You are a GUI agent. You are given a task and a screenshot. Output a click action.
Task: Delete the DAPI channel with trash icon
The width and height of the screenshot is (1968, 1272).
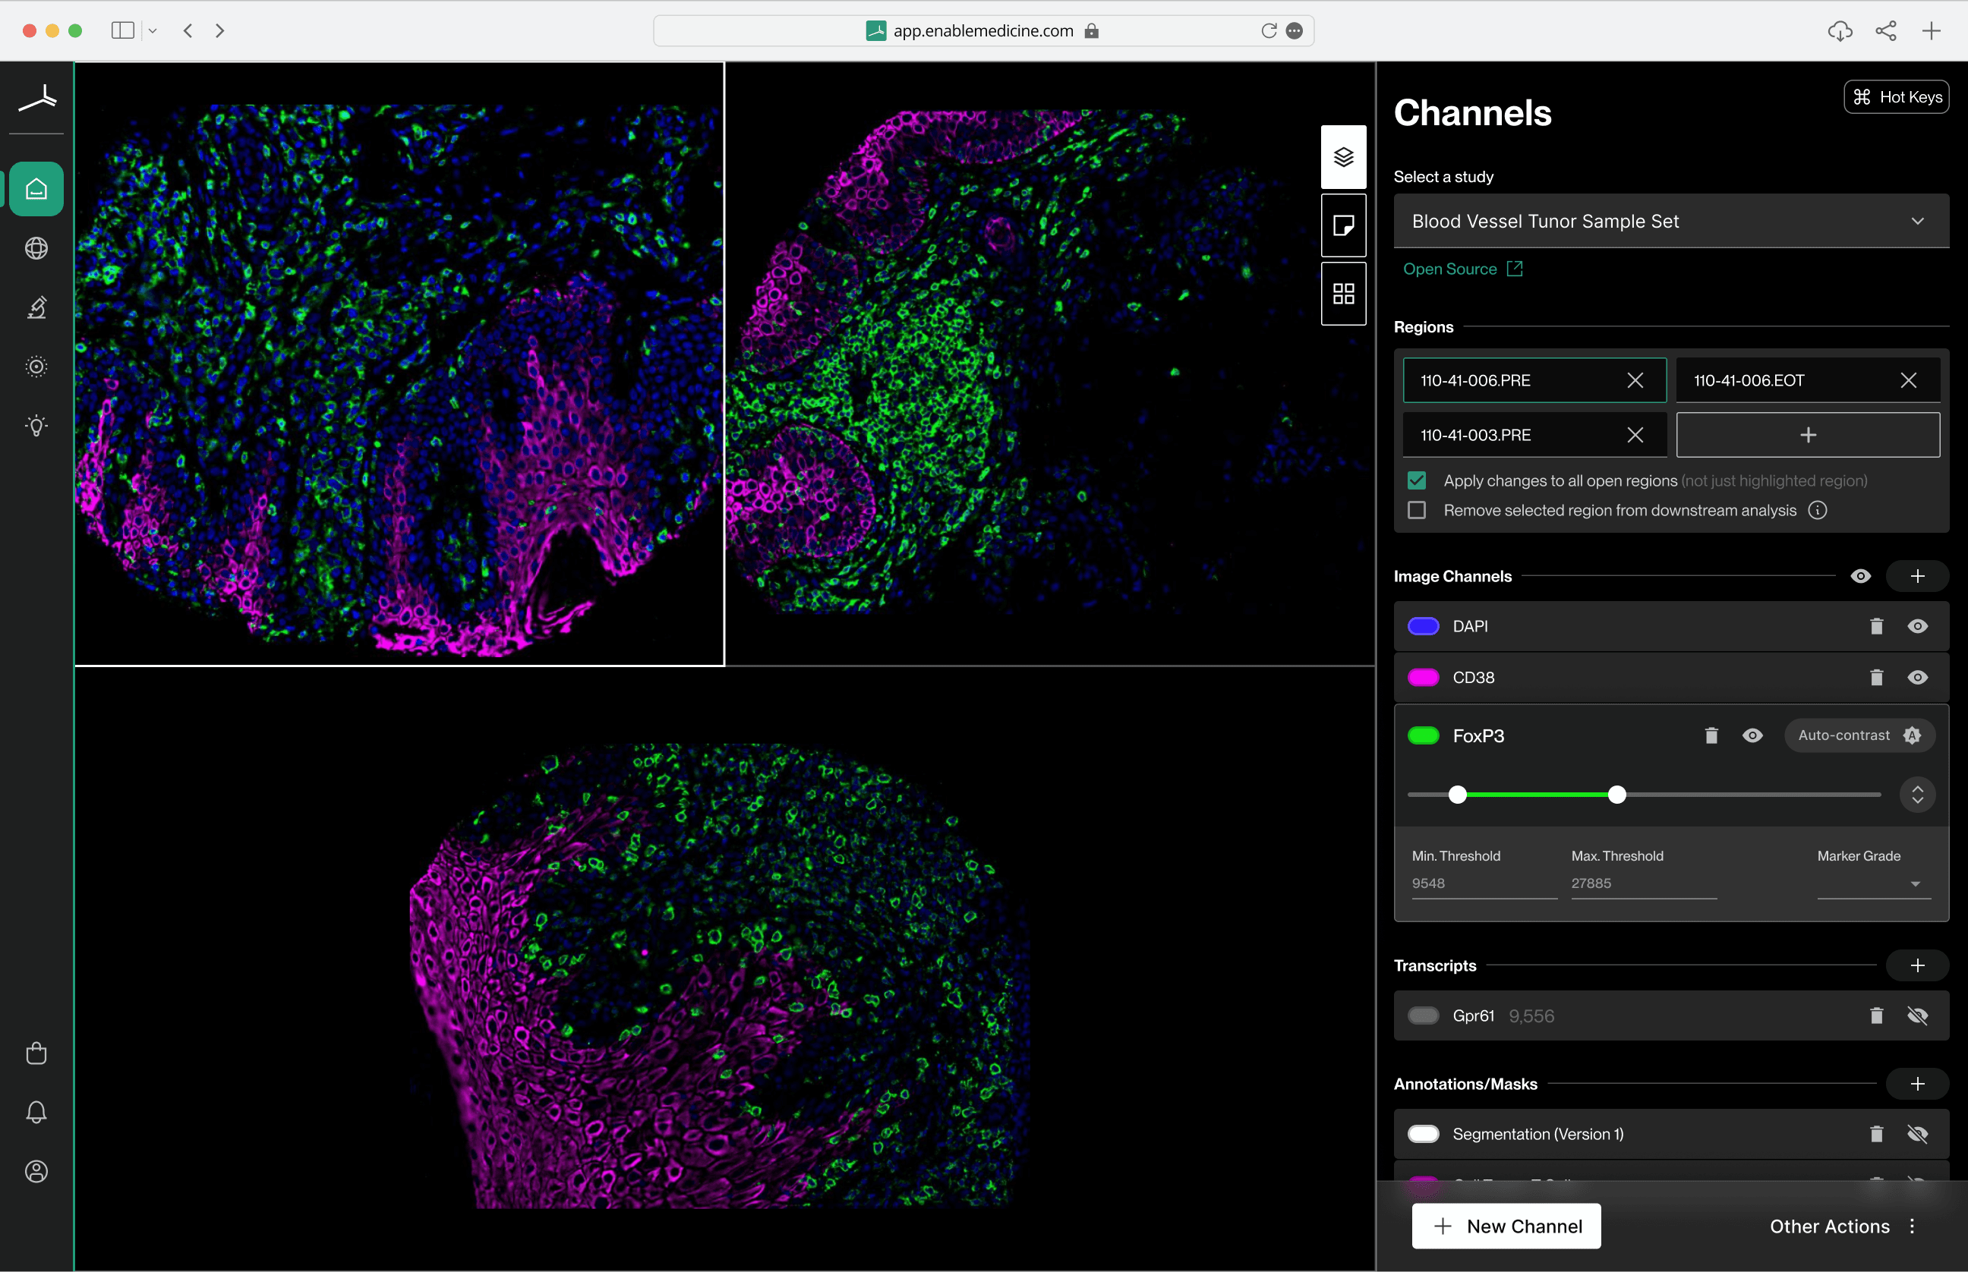(x=1876, y=626)
